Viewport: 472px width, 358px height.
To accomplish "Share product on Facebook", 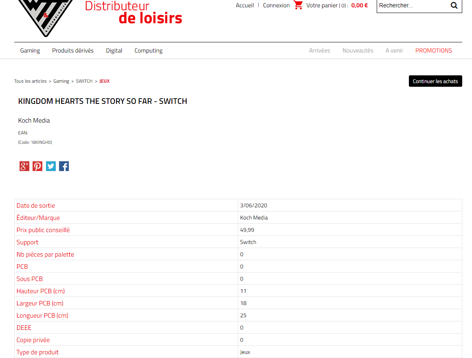I will pos(64,166).
